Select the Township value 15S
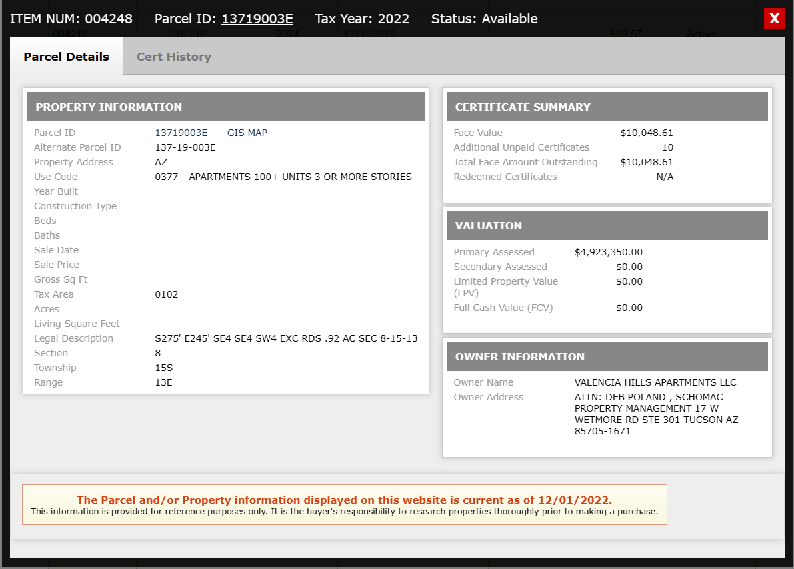This screenshot has width=794, height=569. [x=163, y=368]
